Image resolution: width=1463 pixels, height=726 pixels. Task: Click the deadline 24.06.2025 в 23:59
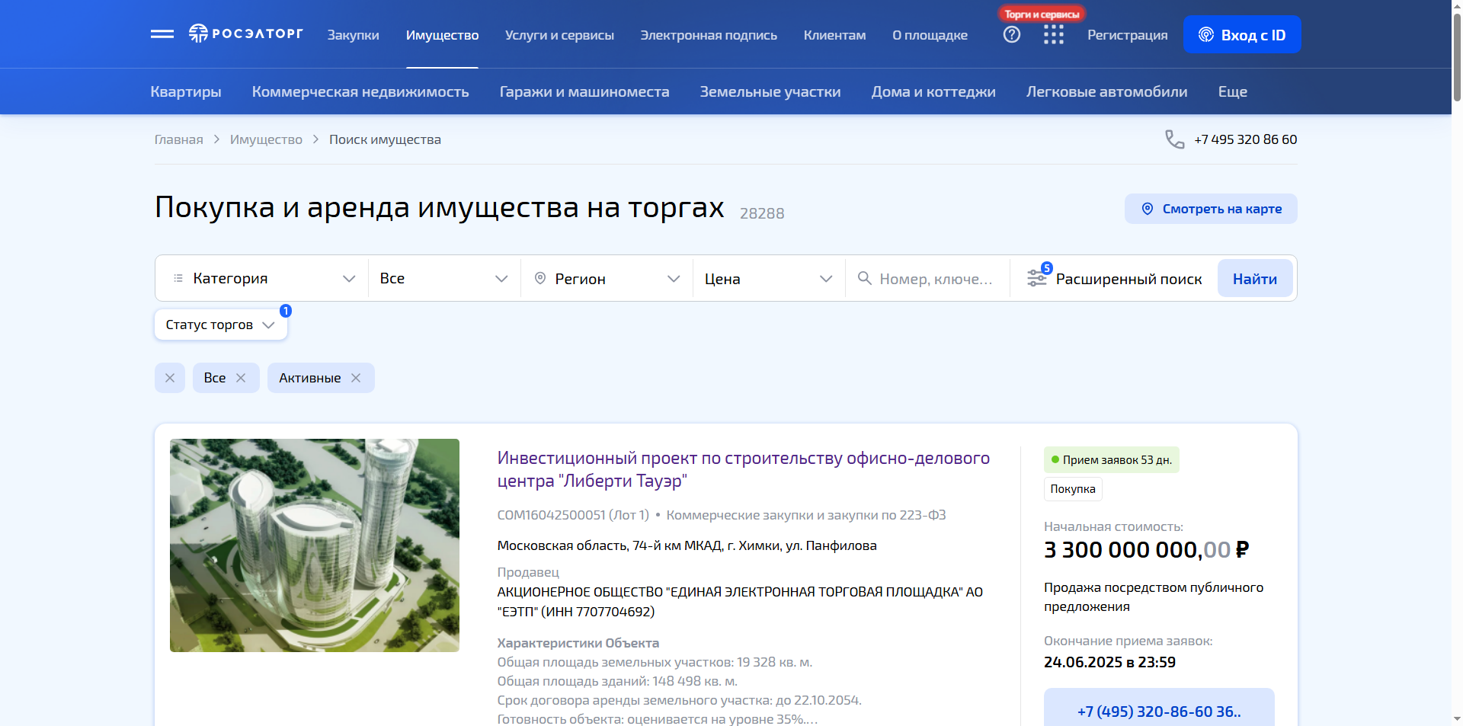pos(1109,662)
